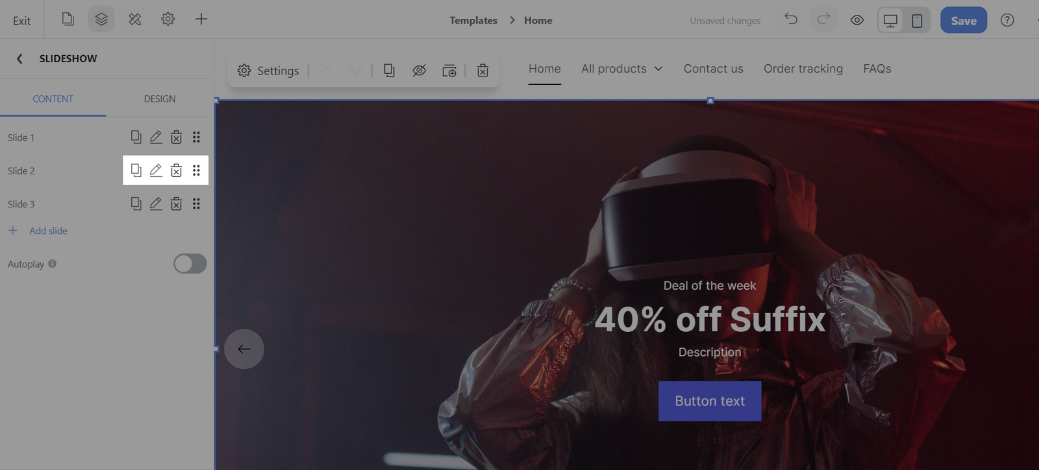The height and width of the screenshot is (470, 1039).
Task: Duplicate Slide 3
Action: 136,204
